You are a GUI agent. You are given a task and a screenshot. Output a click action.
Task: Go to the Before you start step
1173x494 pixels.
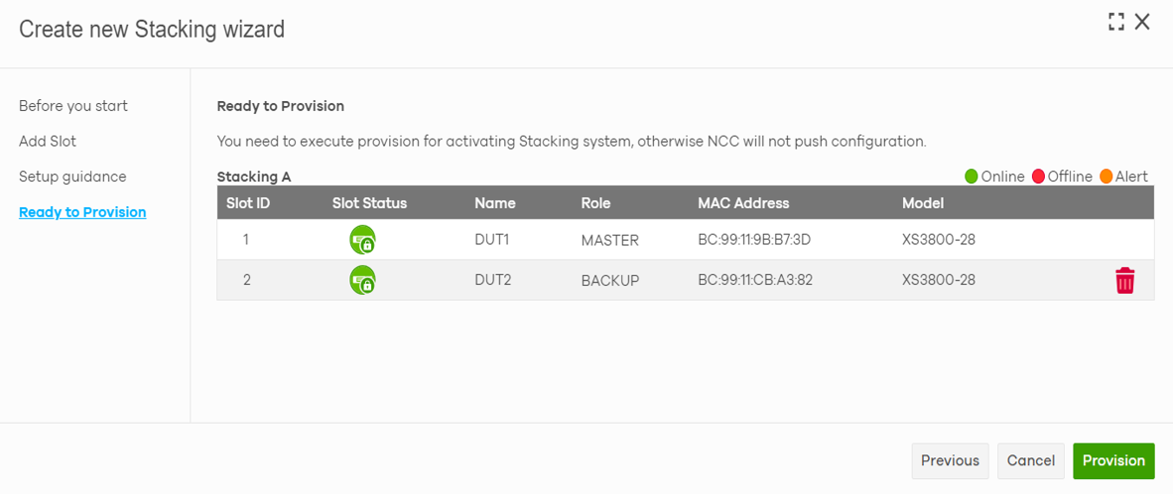(73, 106)
